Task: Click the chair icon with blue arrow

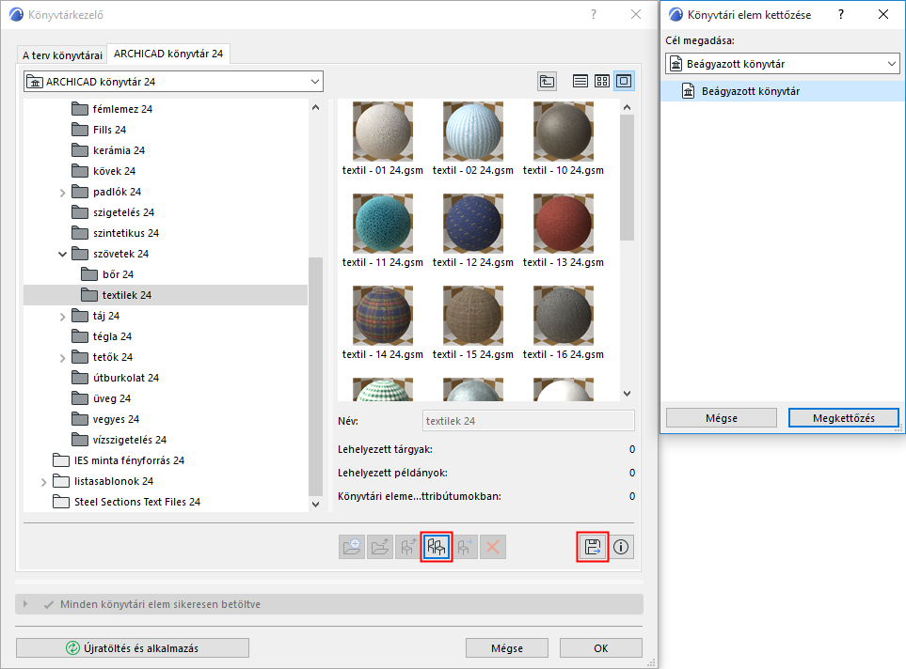Action: pos(465,547)
